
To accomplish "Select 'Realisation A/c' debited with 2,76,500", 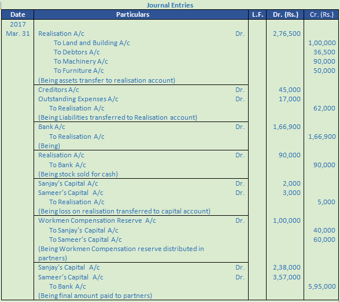I will [x=61, y=34].
